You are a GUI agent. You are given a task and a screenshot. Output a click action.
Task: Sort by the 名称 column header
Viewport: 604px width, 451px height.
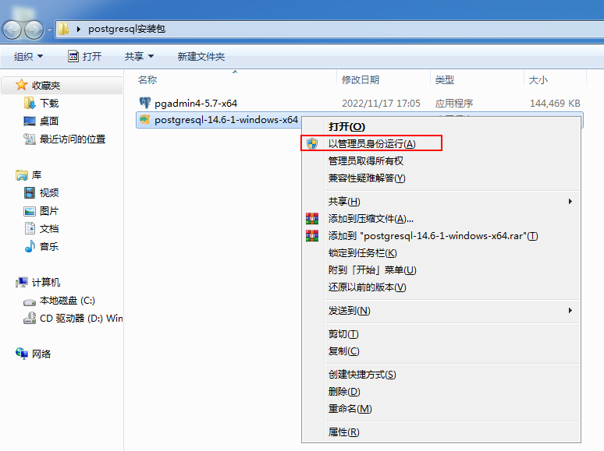147,80
